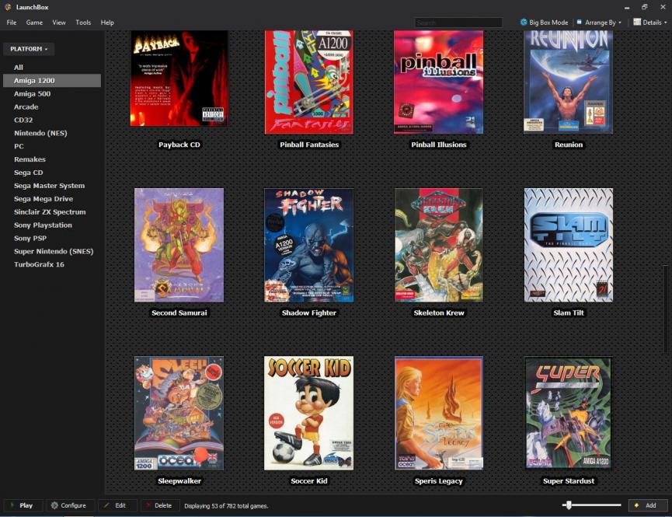
Task: Click the LaunchBox logo in title bar
Action: pos(8,7)
